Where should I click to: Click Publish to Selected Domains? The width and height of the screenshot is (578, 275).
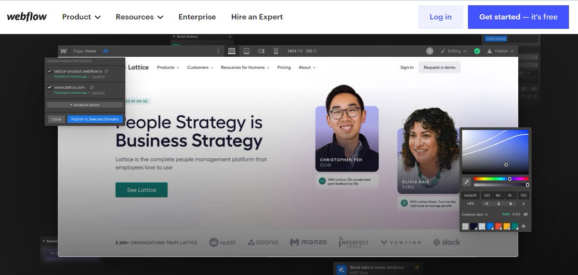click(x=95, y=119)
